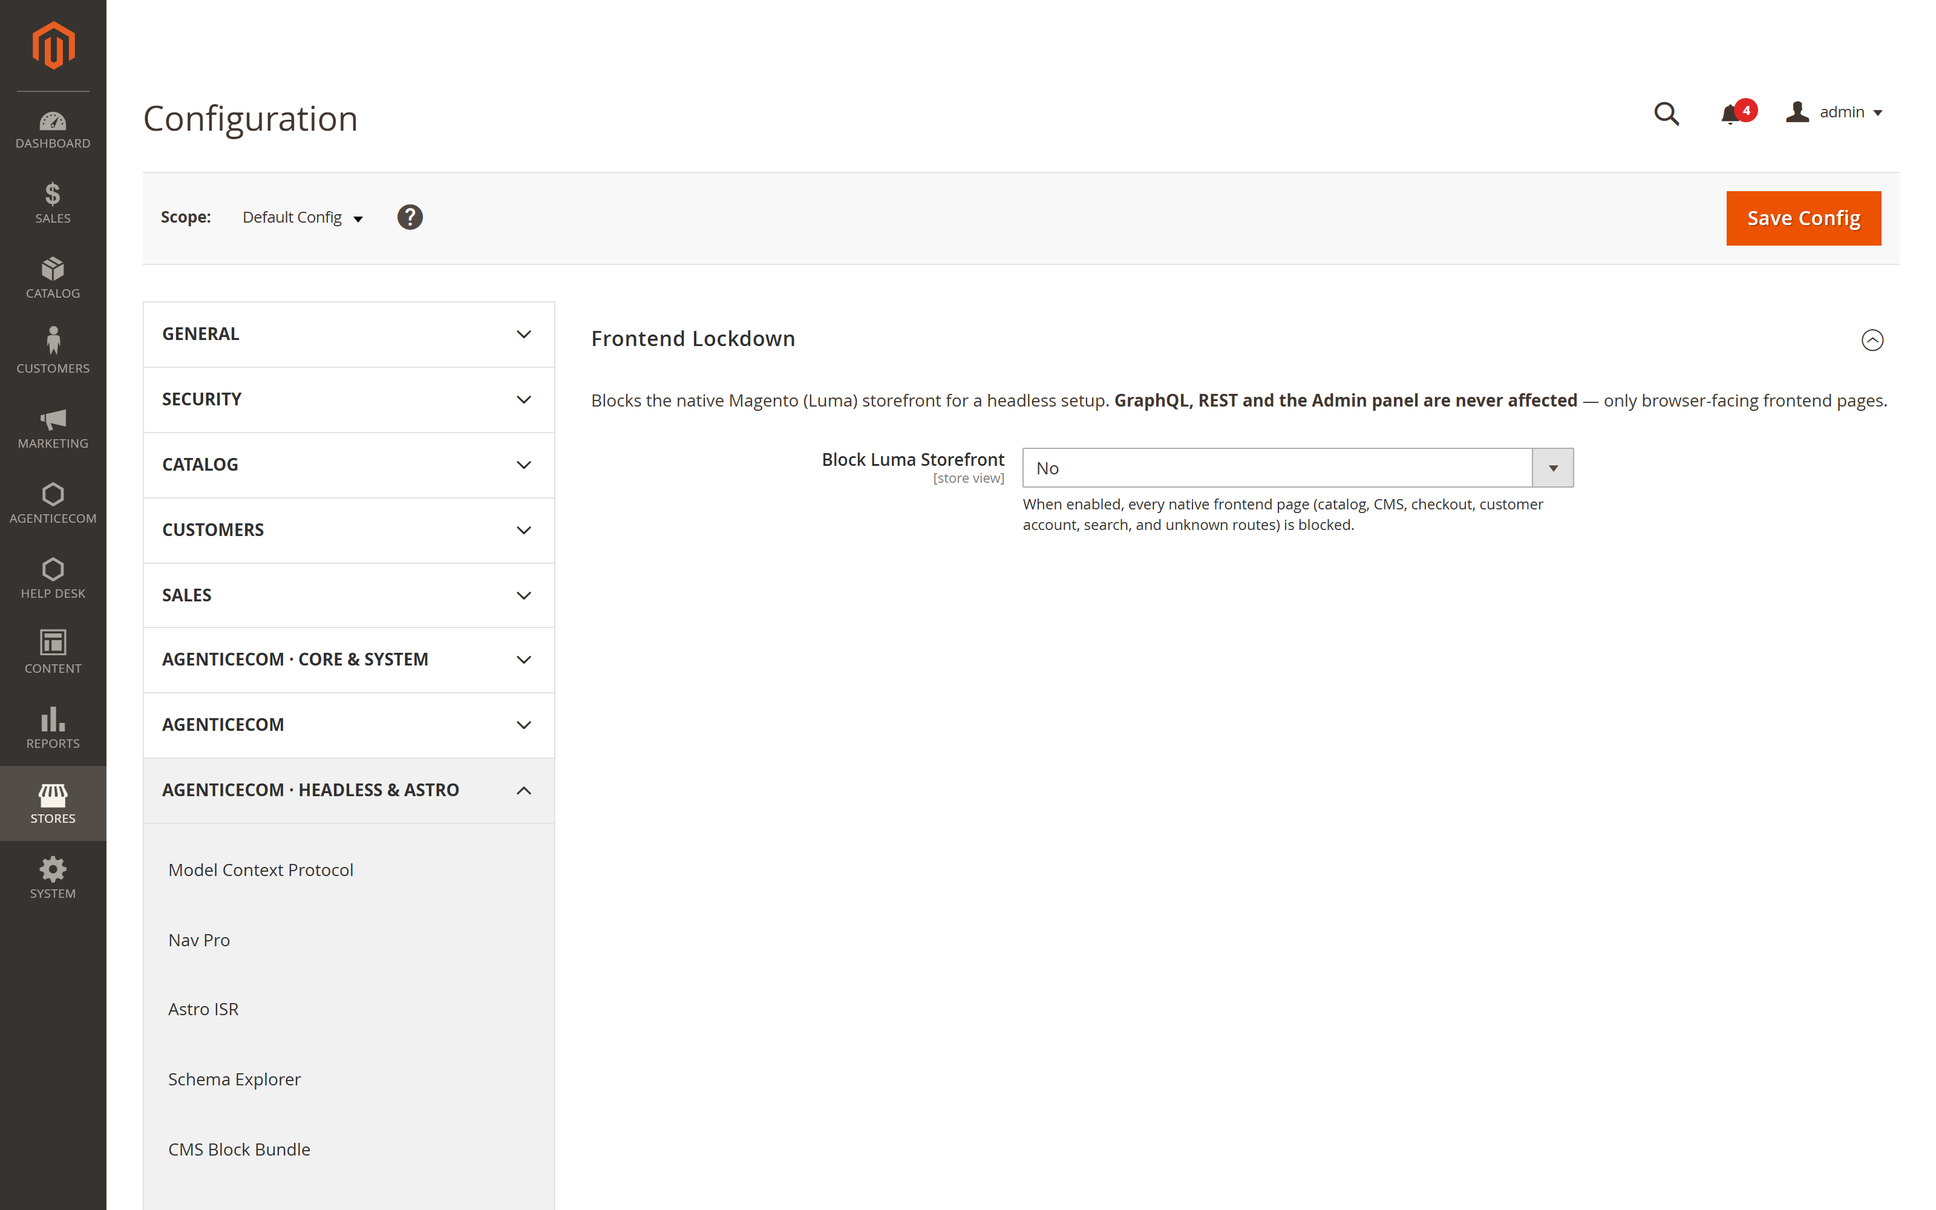The image size is (1936, 1210).
Task: Collapse AGENTICECOM · HEADLESS & ASTRO tab
Action: [x=349, y=791]
